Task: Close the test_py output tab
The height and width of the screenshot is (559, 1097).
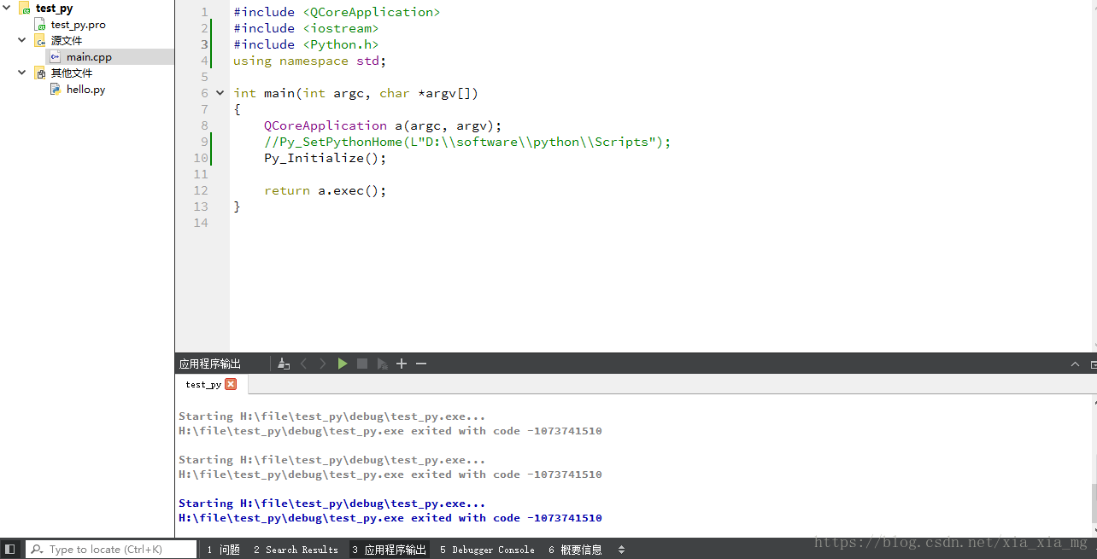Action: tap(231, 384)
